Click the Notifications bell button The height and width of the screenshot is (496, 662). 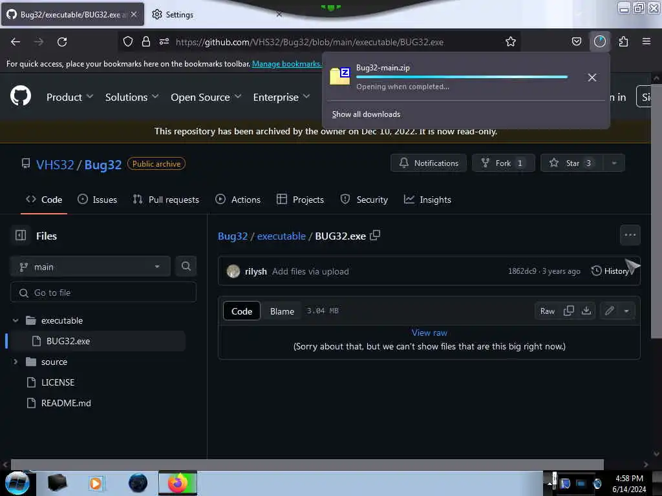[429, 163]
